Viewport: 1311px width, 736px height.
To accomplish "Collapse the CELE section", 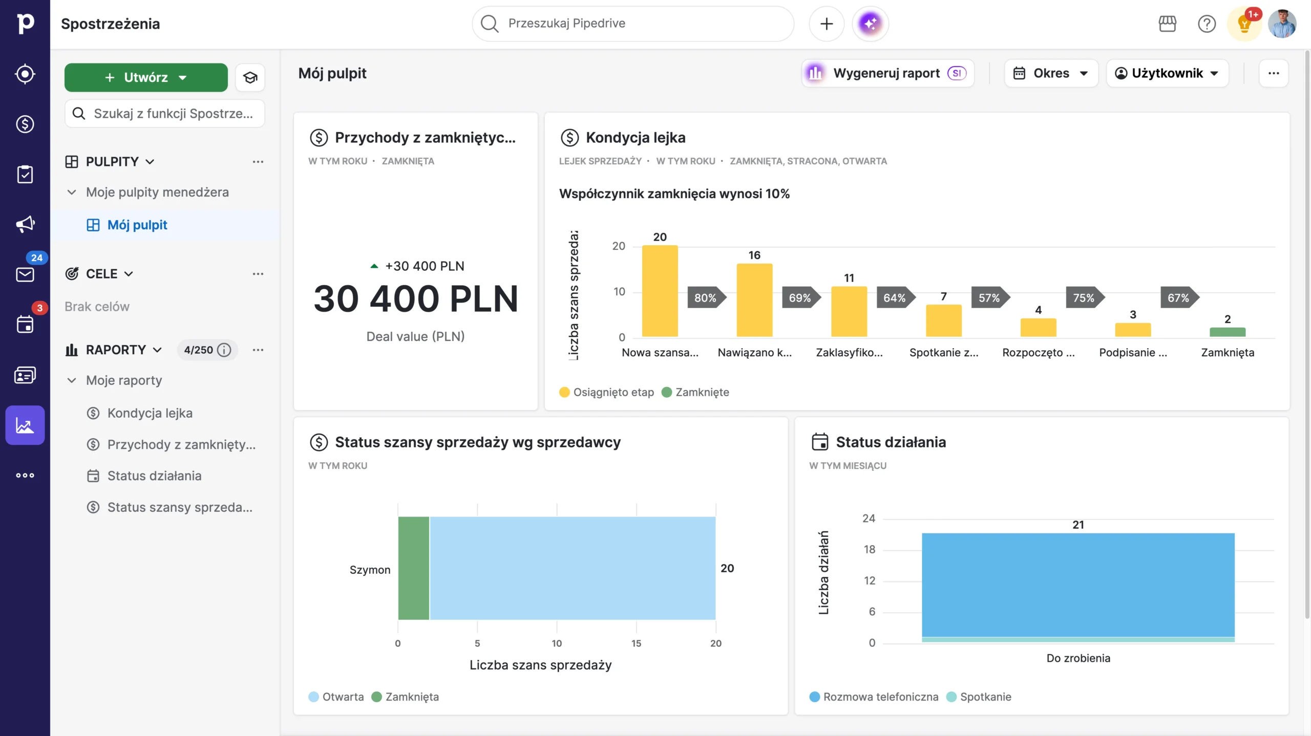I will point(129,274).
